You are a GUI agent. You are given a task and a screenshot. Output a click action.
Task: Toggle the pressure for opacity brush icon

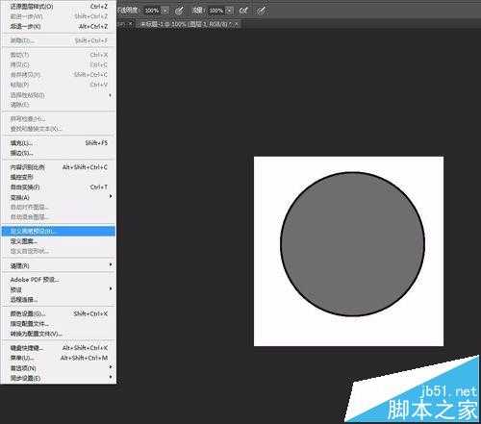point(180,11)
